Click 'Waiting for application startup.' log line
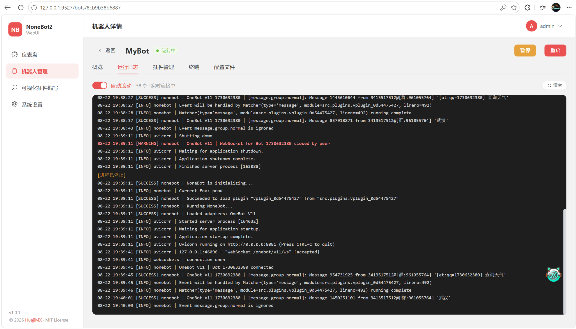 pos(179,229)
